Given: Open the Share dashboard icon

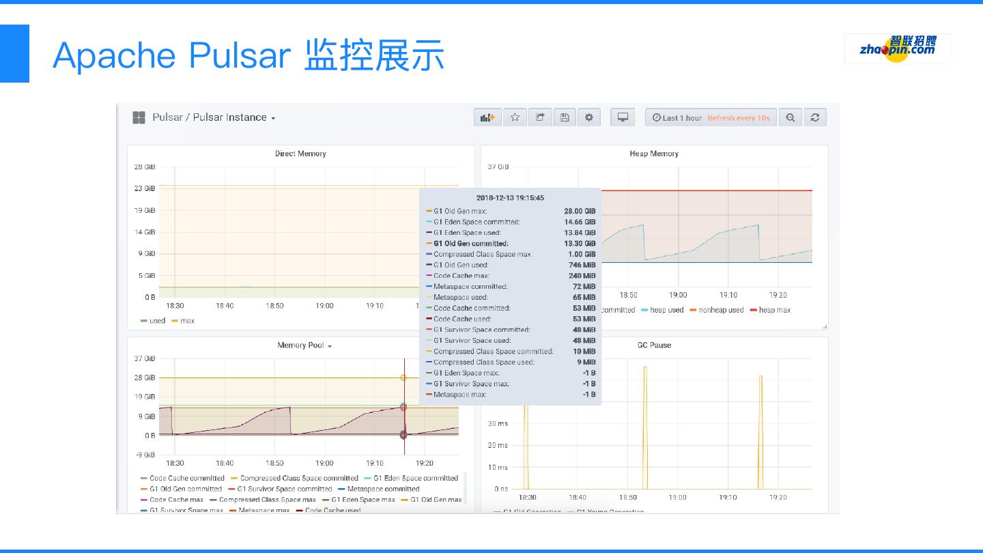Looking at the screenshot, I should [539, 117].
